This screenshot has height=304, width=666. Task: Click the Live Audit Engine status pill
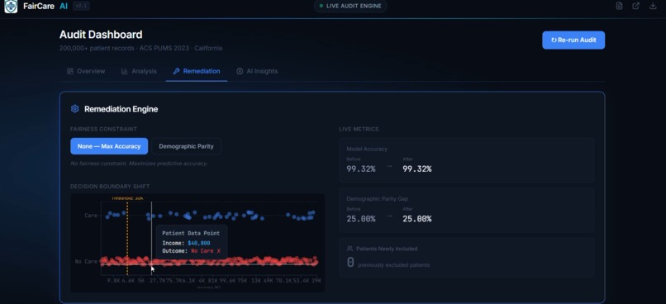[350, 6]
